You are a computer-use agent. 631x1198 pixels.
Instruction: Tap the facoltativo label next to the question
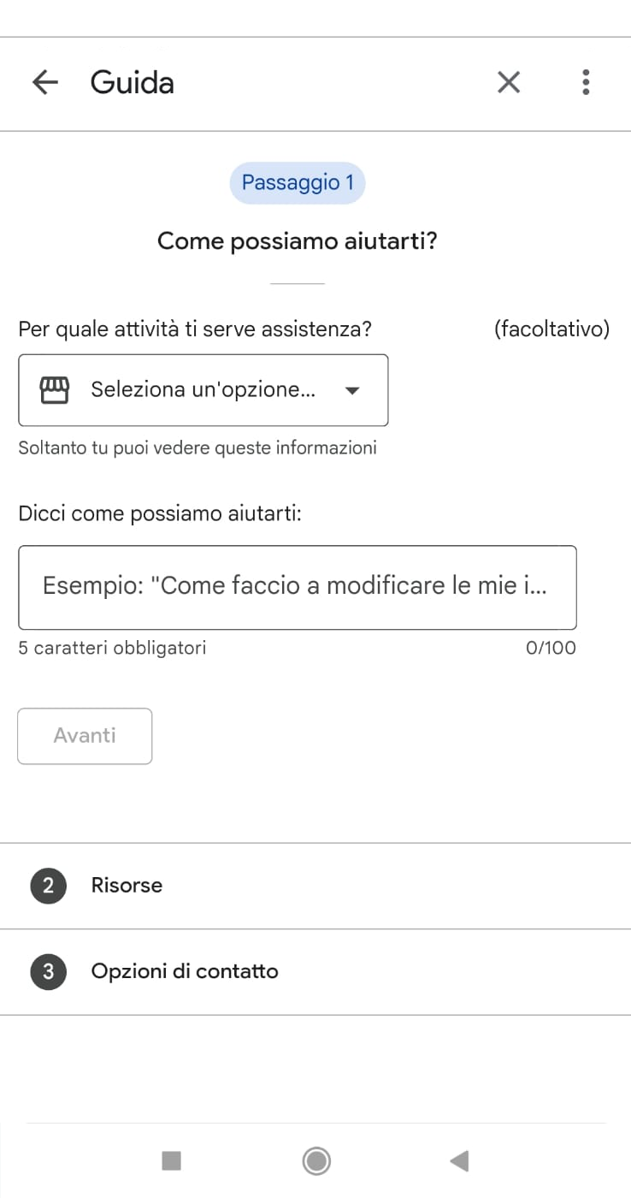[x=552, y=329]
